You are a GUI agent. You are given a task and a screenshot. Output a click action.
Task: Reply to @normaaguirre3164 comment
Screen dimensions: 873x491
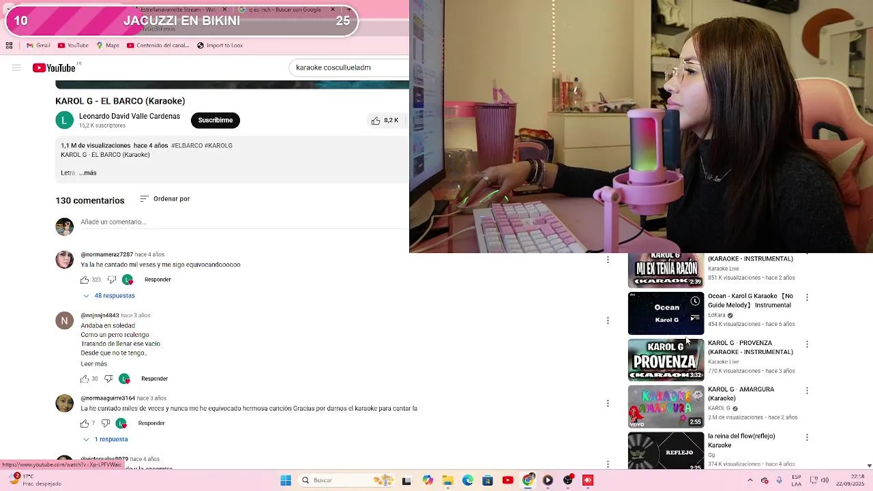[x=151, y=423]
